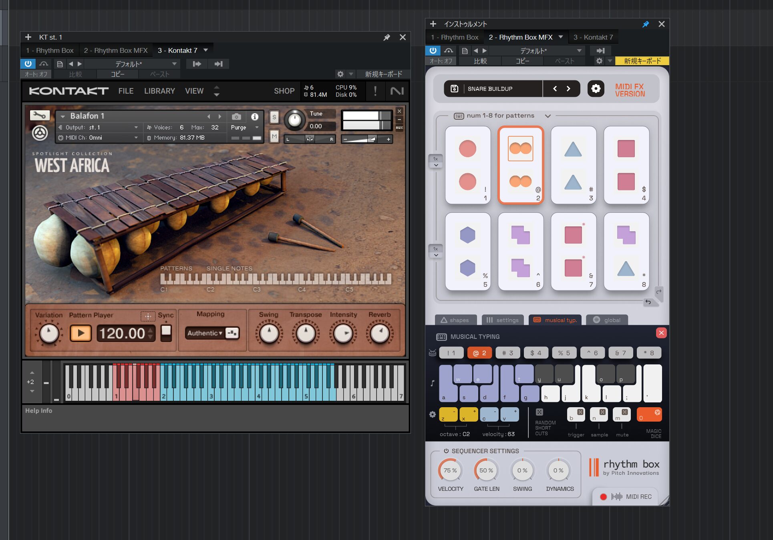Expand the Purge dropdown menu
Screen dimensions: 773x540
click(x=244, y=127)
